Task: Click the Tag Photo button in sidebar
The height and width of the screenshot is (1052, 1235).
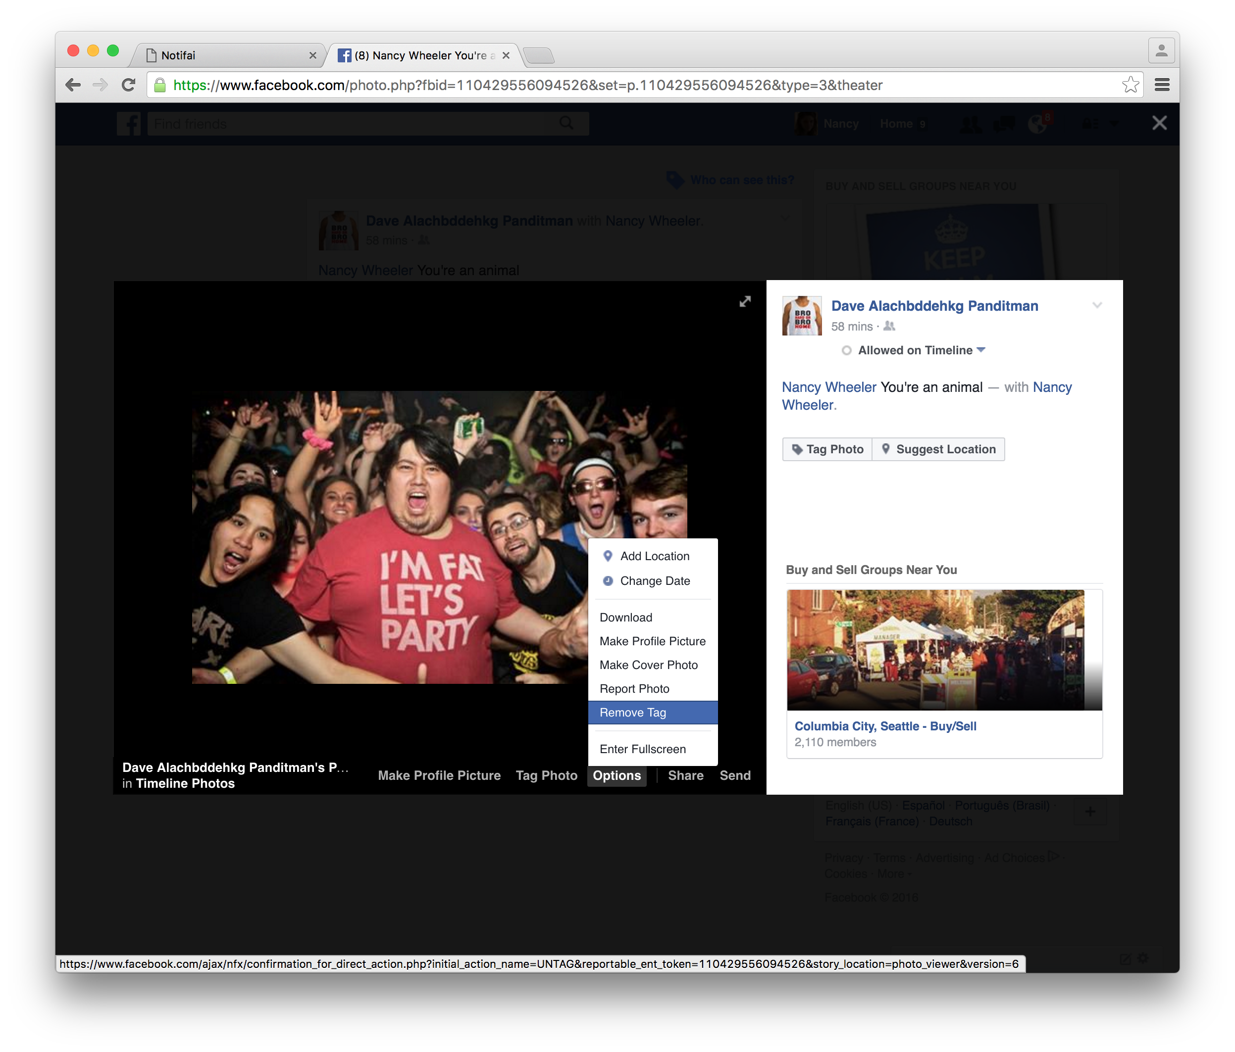Action: pyautogui.click(x=827, y=449)
